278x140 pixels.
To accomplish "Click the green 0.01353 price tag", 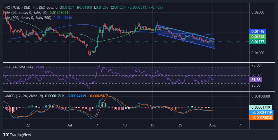I will 258,37.
